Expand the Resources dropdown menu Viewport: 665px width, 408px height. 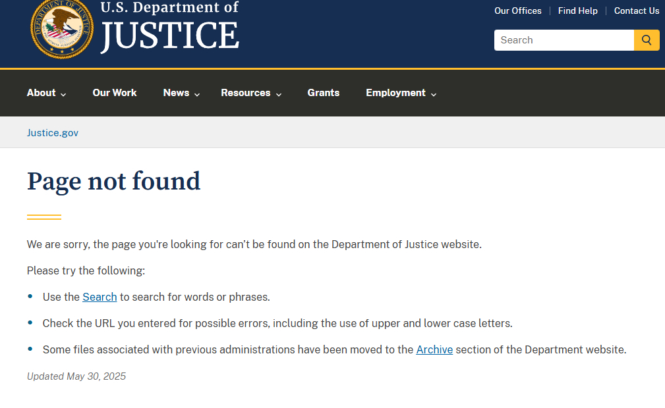pyautogui.click(x=251, y=93)
